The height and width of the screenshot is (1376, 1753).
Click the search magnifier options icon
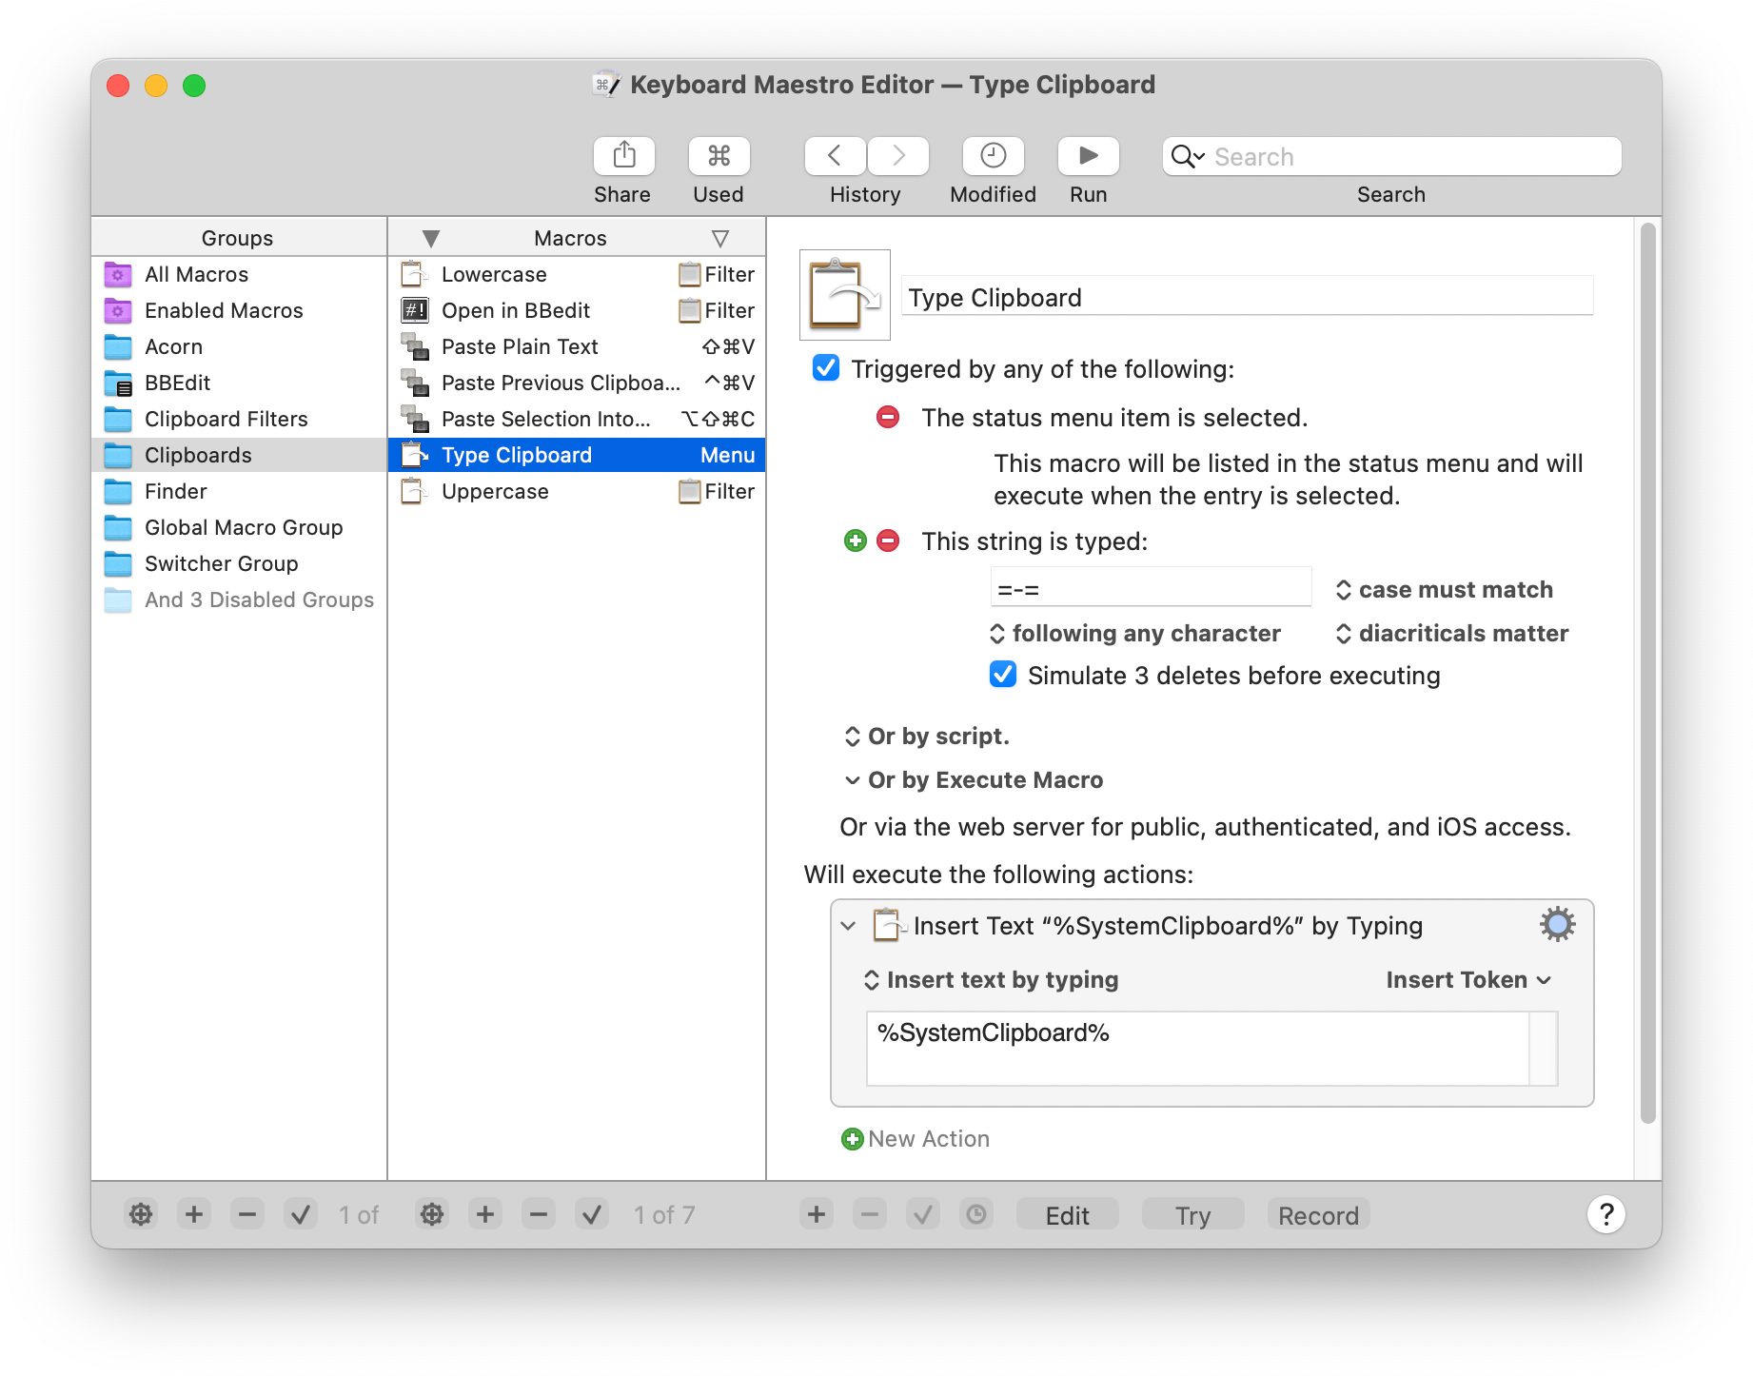1188,156
